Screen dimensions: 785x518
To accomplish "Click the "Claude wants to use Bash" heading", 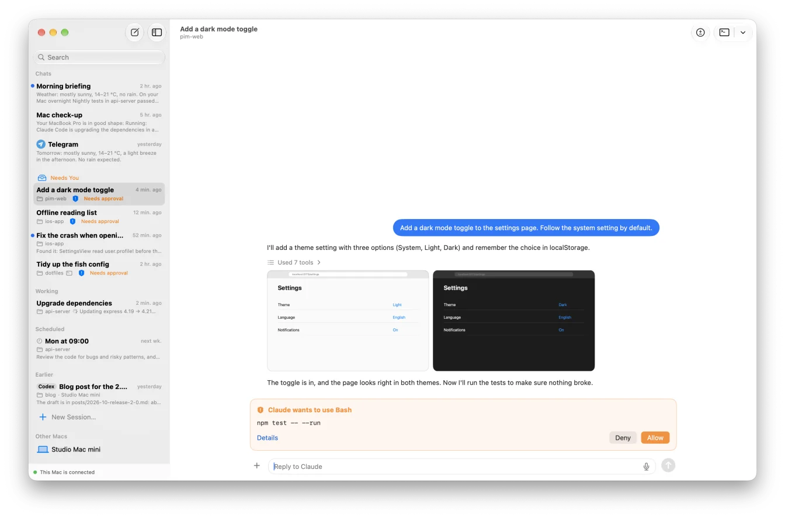I will 310,410.
